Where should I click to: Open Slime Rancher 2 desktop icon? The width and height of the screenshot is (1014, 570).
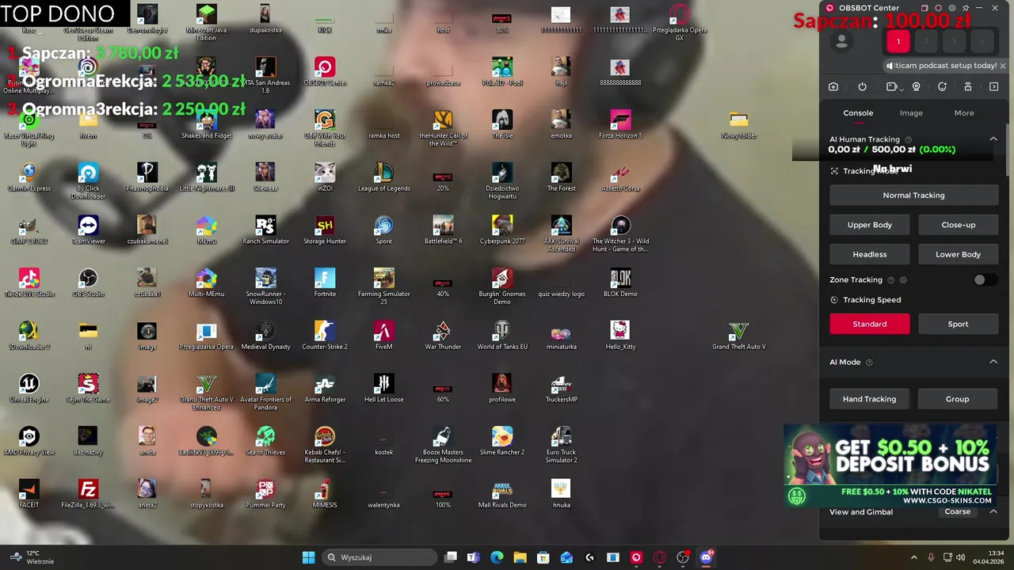[502, 441]
